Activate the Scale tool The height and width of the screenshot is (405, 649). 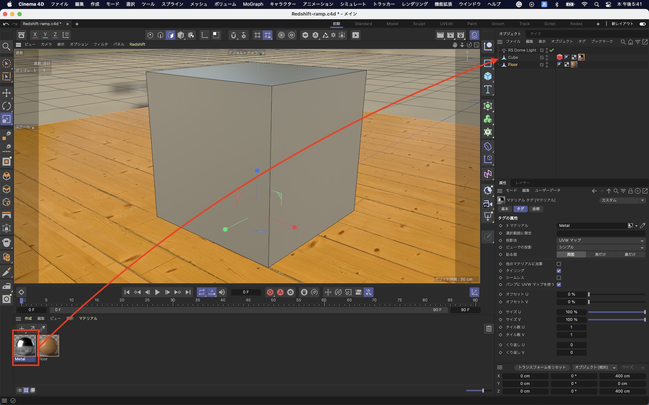click(x=6, y=119)
